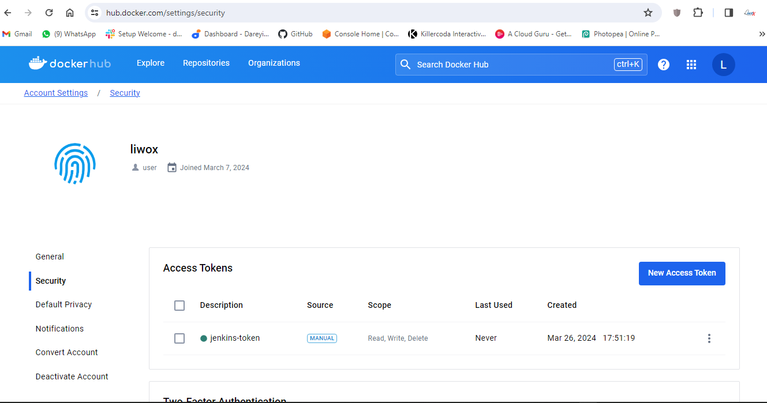
Task: Open jenkins-token three-dot actions menu
Action: (x=709, y=338)
